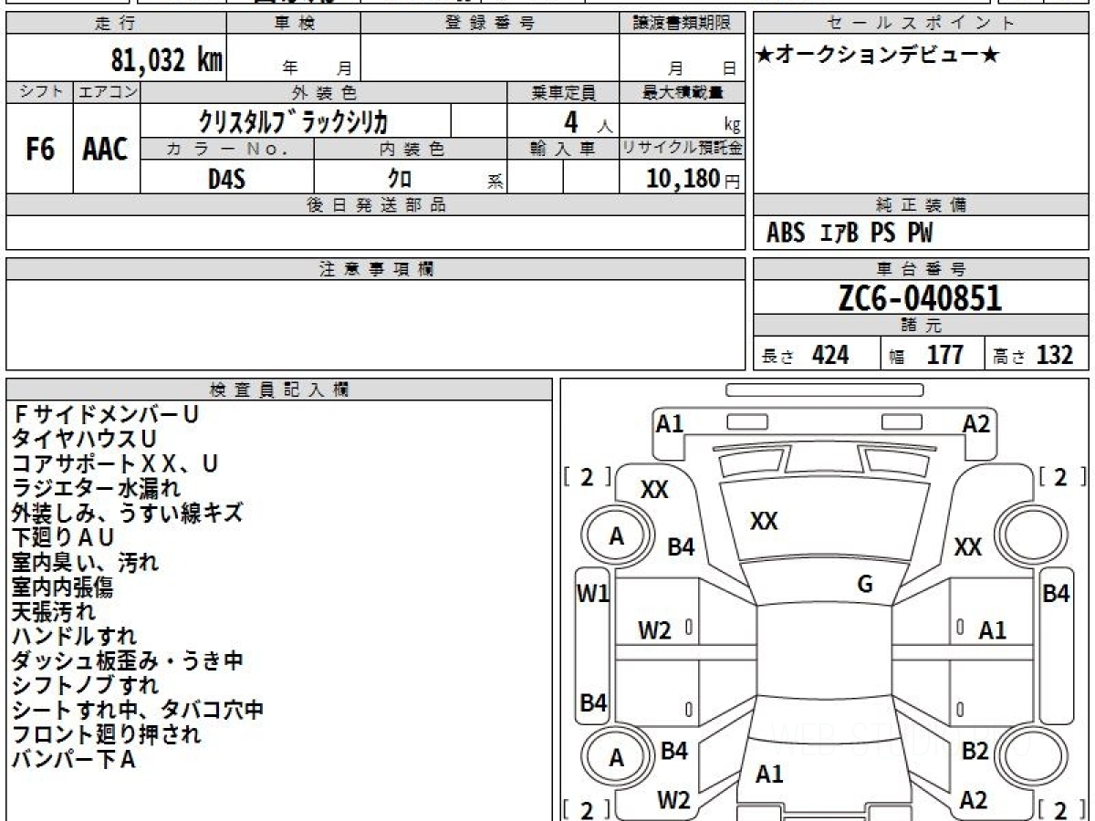This screenshot has height=821, width=1095.
Task: Click the chassis number ZC6-040851
Action: click(920, 297)
